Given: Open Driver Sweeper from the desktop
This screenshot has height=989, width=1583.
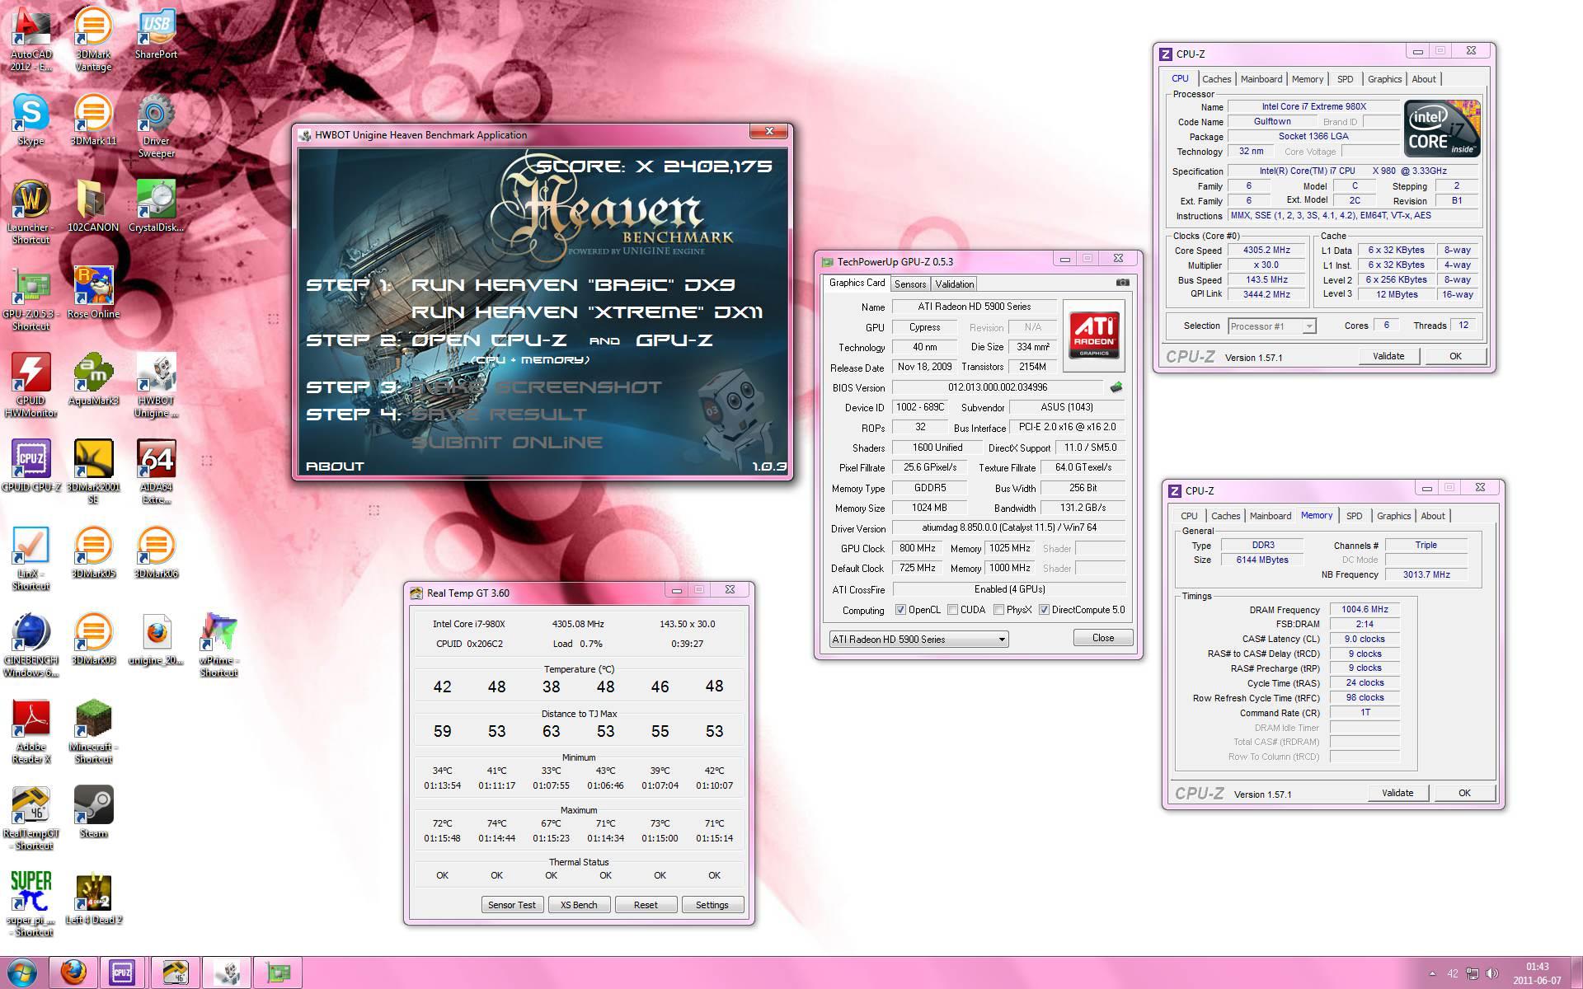Looking at the screenshot, I should click(156, 125).
